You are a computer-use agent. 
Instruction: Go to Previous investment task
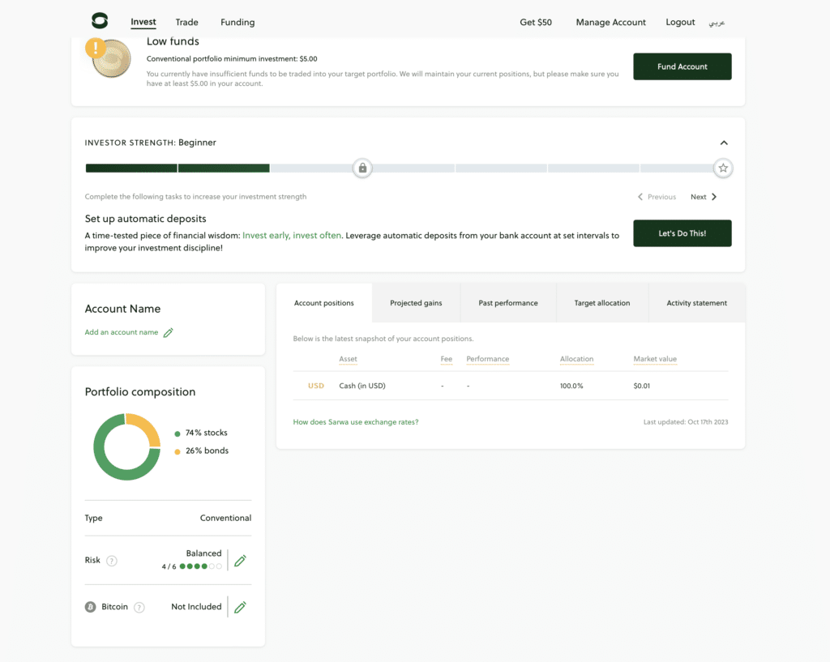[x=657, y=197]
